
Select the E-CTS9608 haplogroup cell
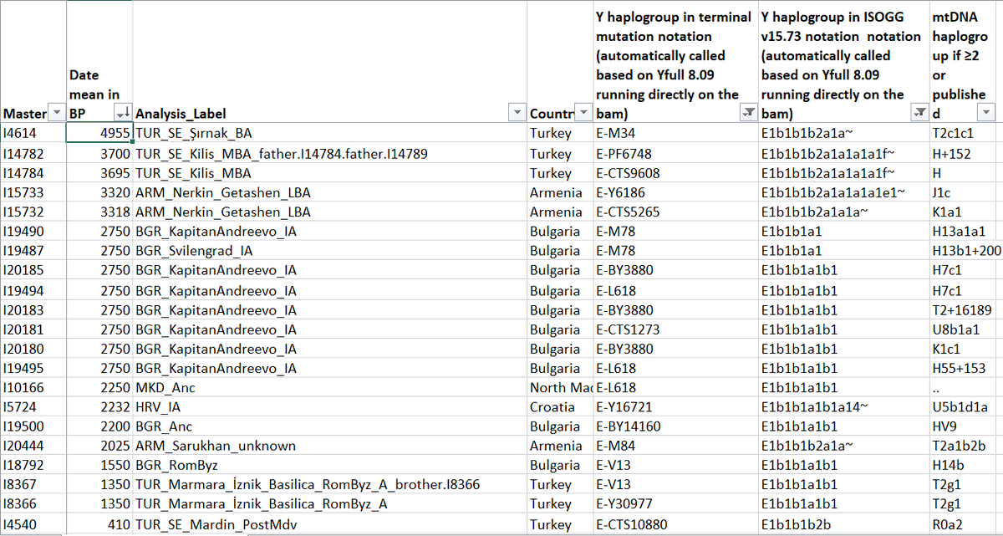coord(675,173)
